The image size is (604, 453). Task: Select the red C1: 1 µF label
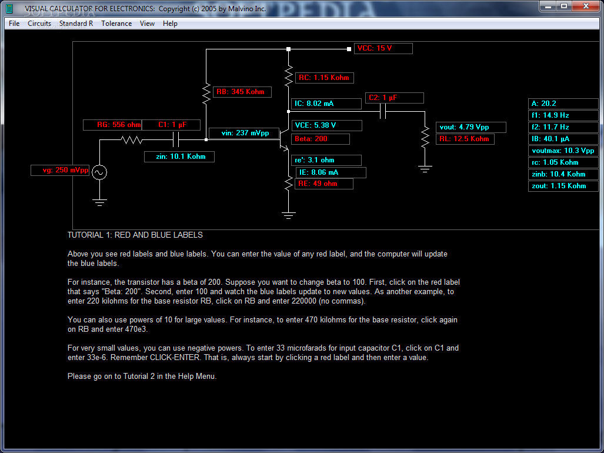click(x=171, y=125)
